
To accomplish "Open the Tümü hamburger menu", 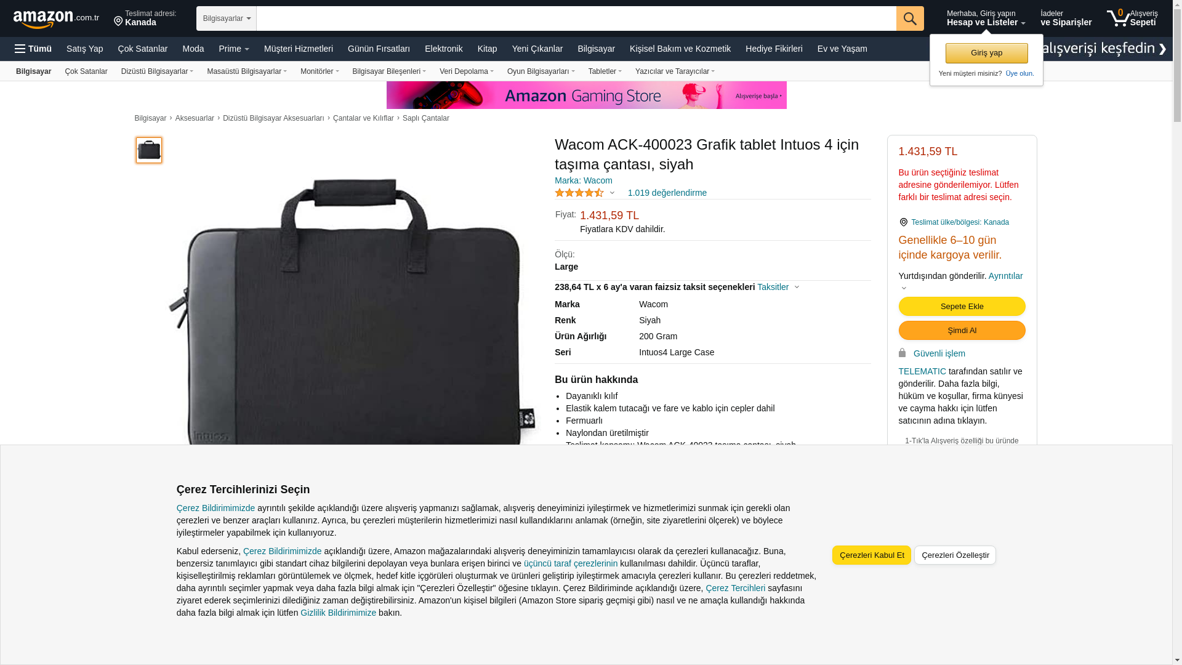I will (x=33, y=49).
